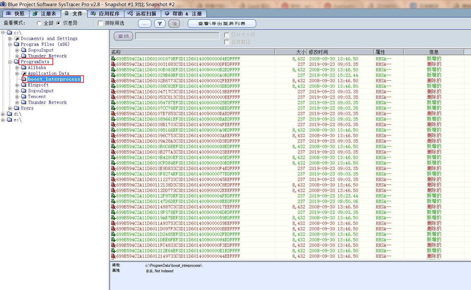
Task: Expand the Documents and Settings node
Action: click(10, 38)
